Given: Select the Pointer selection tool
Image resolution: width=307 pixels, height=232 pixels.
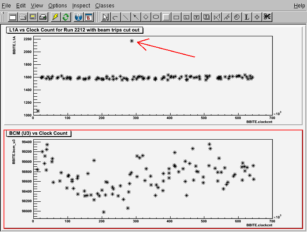Looking at the screenshot, I should [x=105, y=17].
